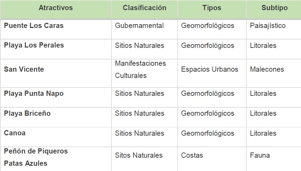Click the Gubernamental classification cell
This screenshot has height=171, width=301.
(x=139, y=26)
